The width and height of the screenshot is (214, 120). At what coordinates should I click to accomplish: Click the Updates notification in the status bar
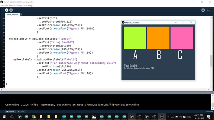click(209, 112)
